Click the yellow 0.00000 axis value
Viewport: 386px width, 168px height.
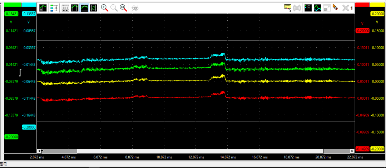click(x=378, y=81)
